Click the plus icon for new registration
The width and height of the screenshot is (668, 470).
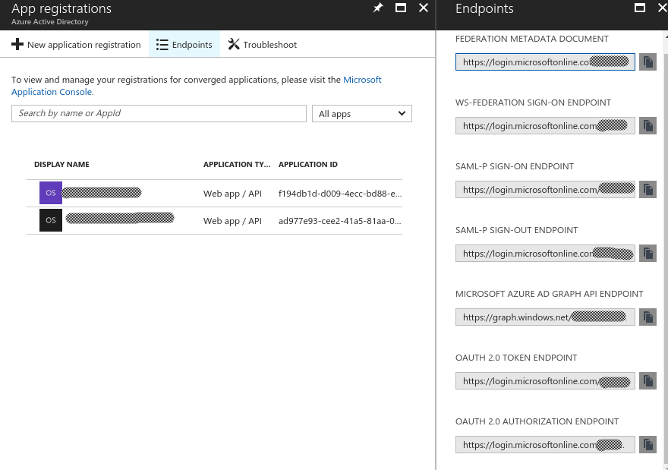point(17,44)
